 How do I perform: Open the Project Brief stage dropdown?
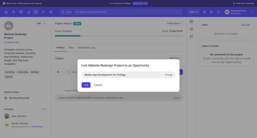pyautogui.click(x=174, y=23)
